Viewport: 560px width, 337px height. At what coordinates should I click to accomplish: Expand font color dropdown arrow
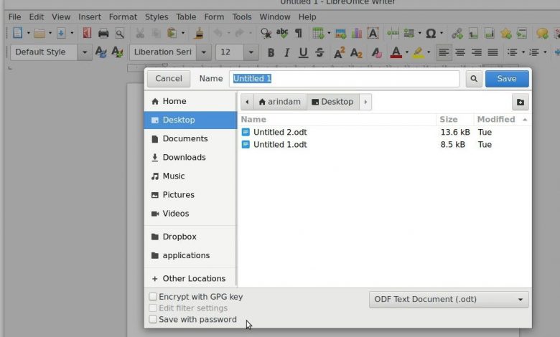click(x=407, y=52)
